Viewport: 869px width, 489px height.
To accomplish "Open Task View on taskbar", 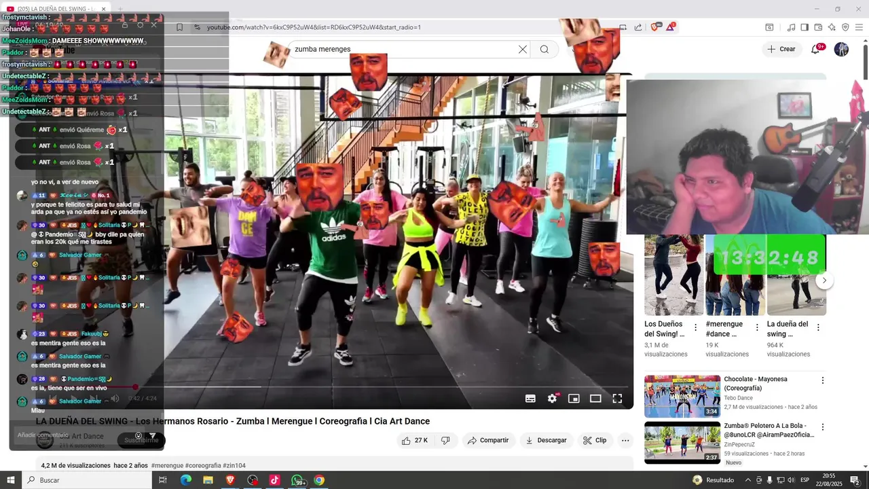I will (163, 480).
